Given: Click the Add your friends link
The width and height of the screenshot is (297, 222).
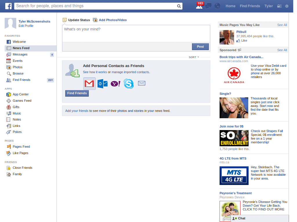Looking at the screenshot, I should point(77,111).
